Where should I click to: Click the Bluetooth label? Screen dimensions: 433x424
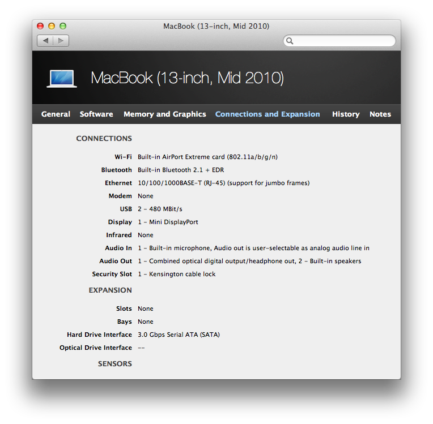(x=117, y=170)
